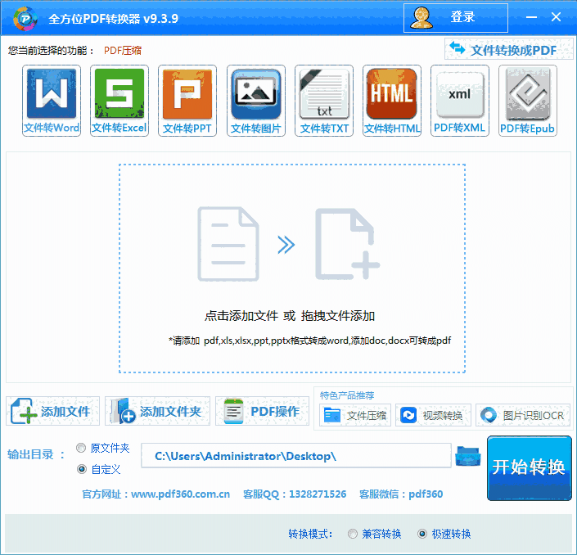577x555 pixels.
Task: Click the PDF压缩 current function label
Action: 123,51
